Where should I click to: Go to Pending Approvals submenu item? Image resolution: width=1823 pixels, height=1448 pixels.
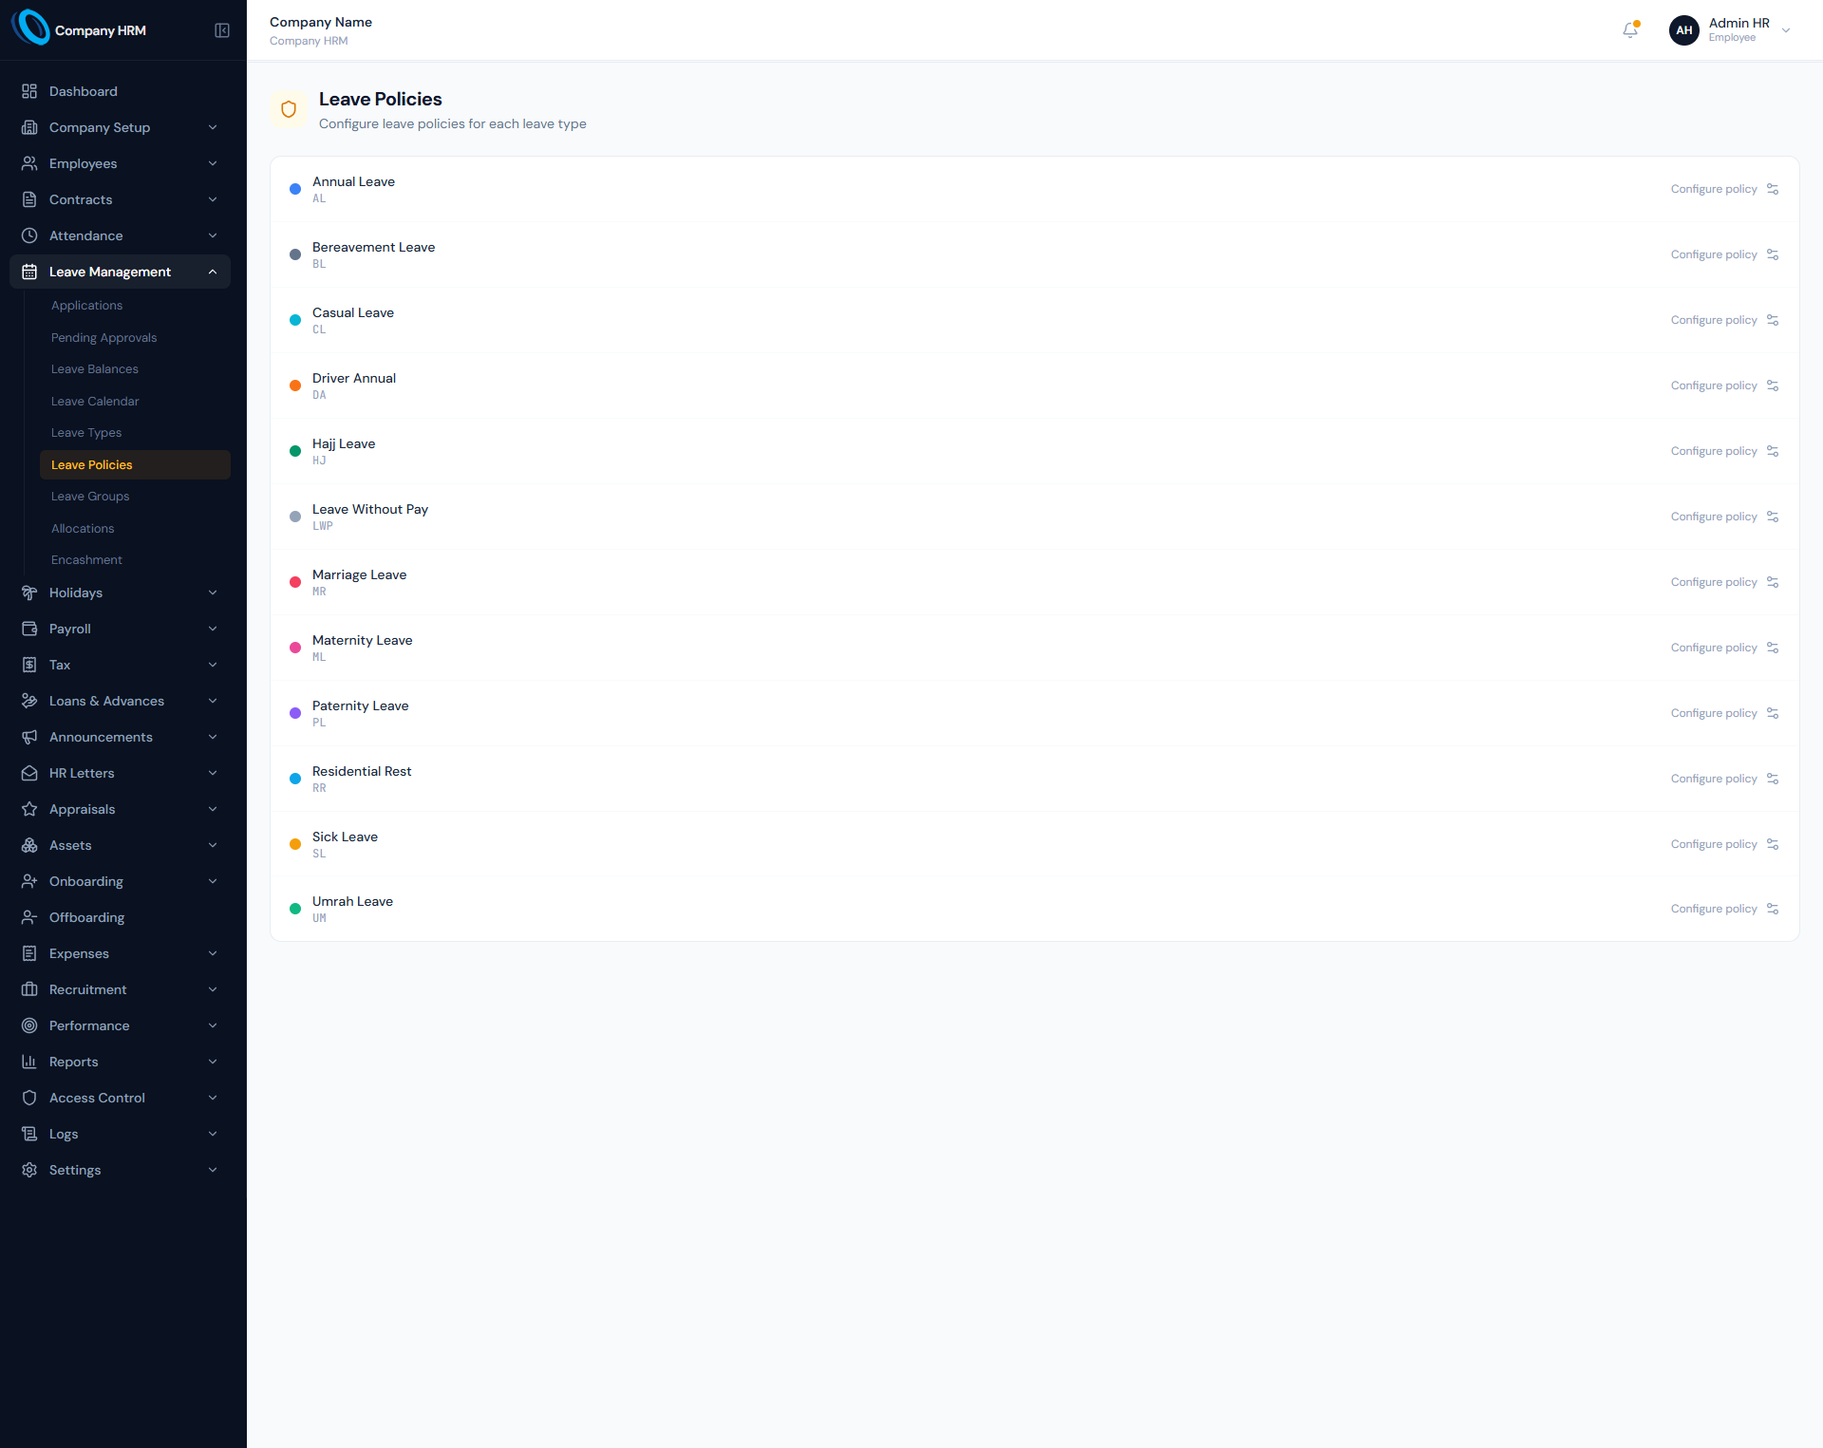click(104, 338)
